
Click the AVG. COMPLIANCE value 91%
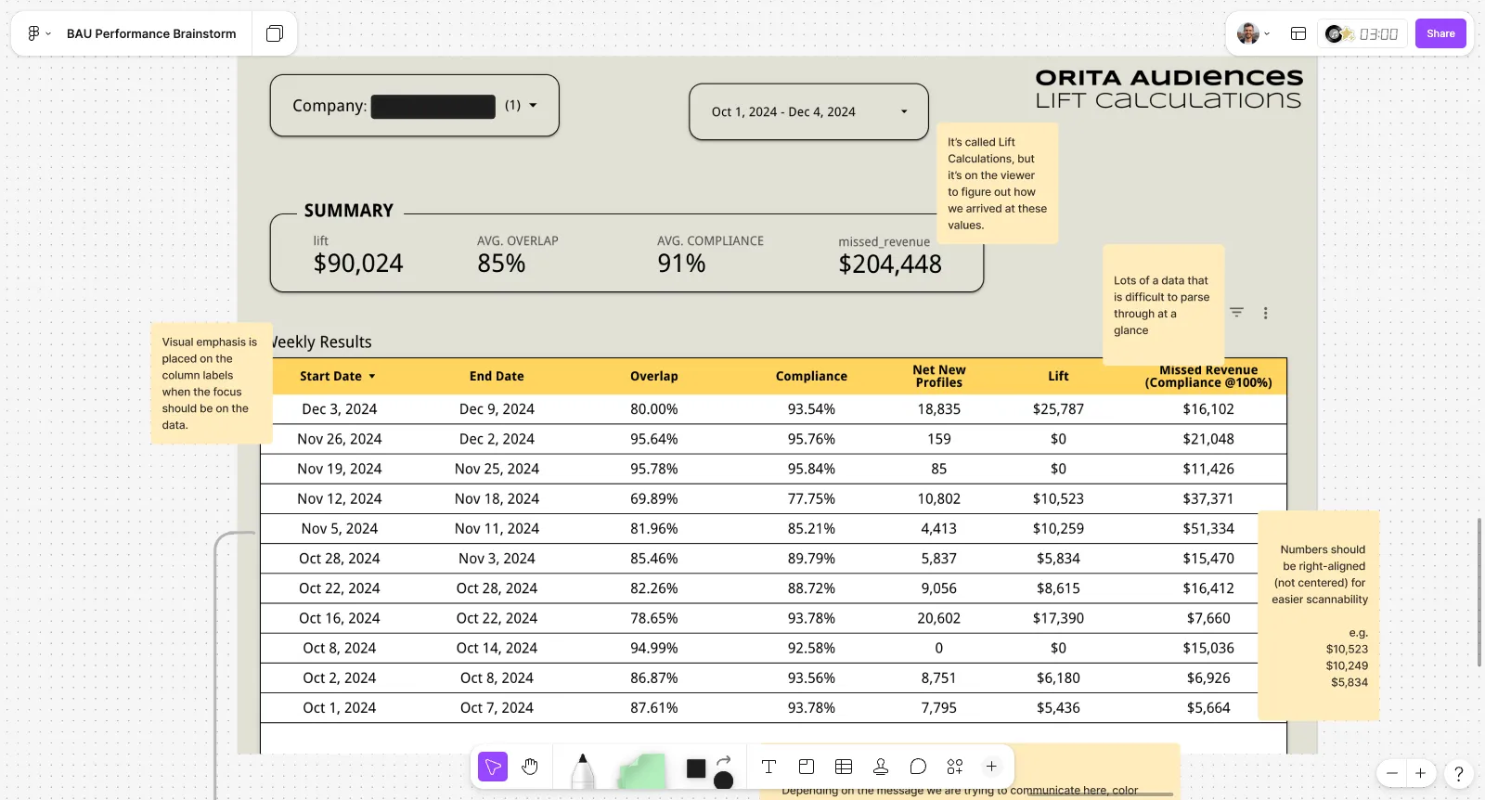click(x=681, y=264)
